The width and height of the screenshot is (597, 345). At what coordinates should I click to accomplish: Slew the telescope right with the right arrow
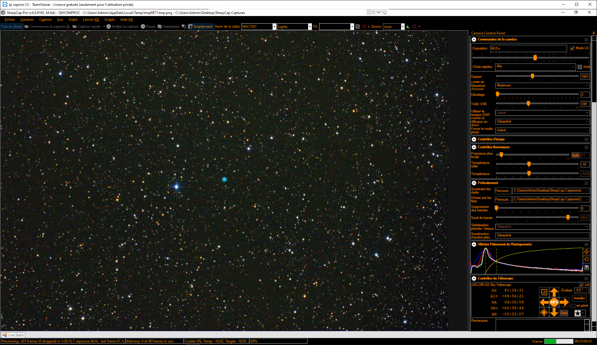(564, 302)
